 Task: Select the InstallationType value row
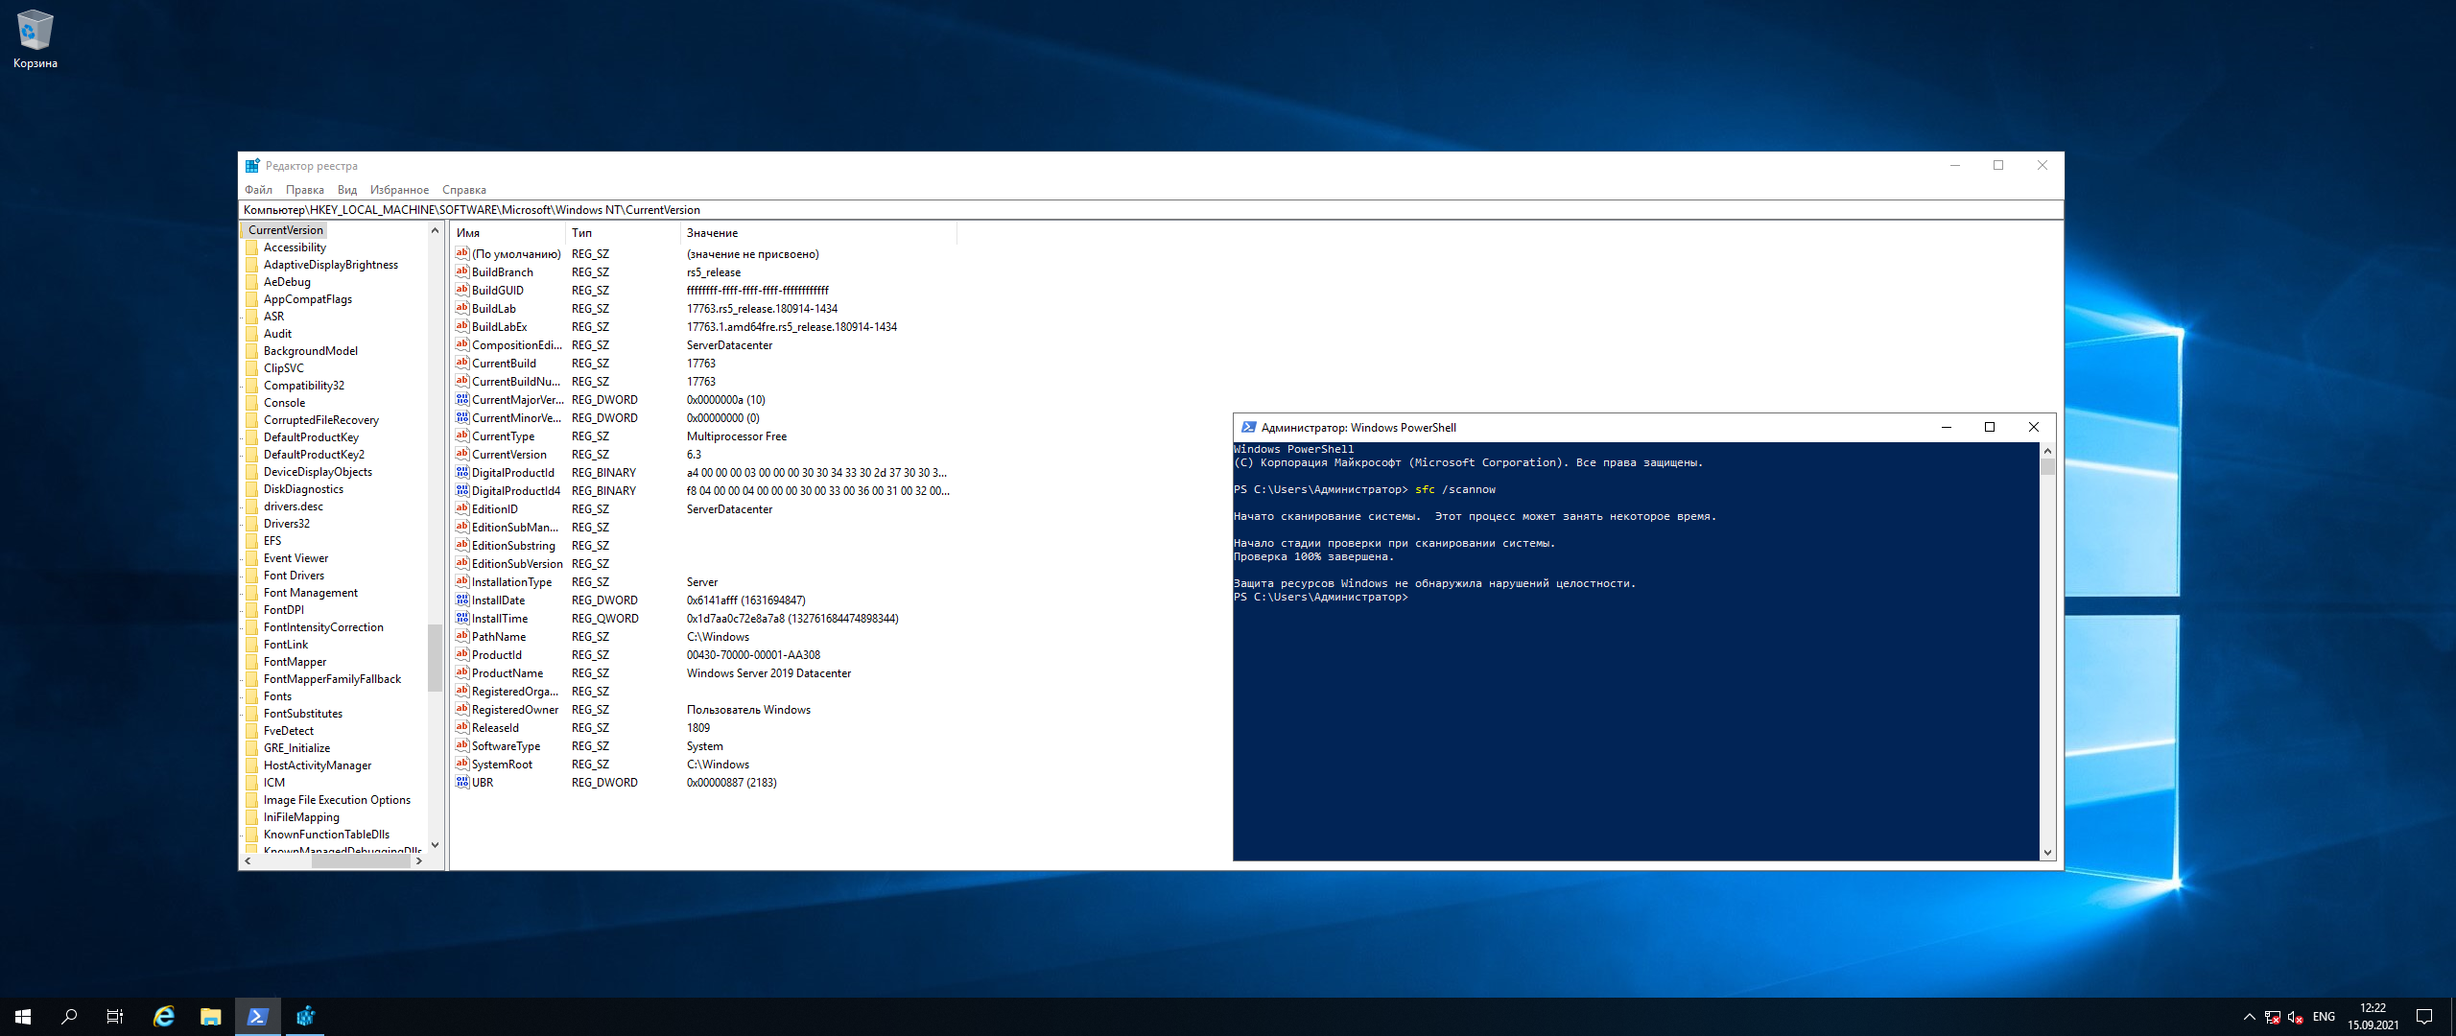(x=705, y=582)
